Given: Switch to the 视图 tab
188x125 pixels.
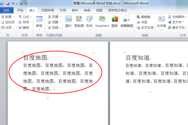Looking at the screenshot, I should 99,10.
